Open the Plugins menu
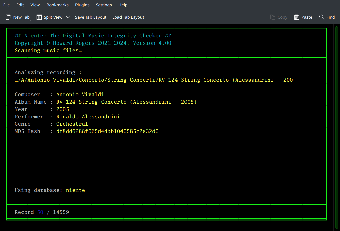The width and height of the screenshot is (340, 231). [x=82, y=5]
